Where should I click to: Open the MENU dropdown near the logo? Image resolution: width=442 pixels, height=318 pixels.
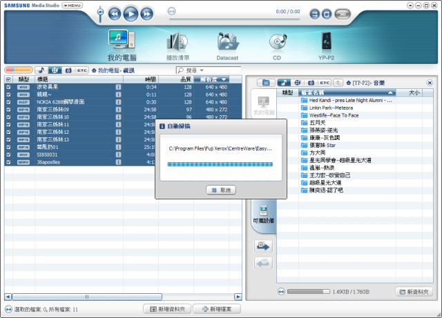click(72, 6)
